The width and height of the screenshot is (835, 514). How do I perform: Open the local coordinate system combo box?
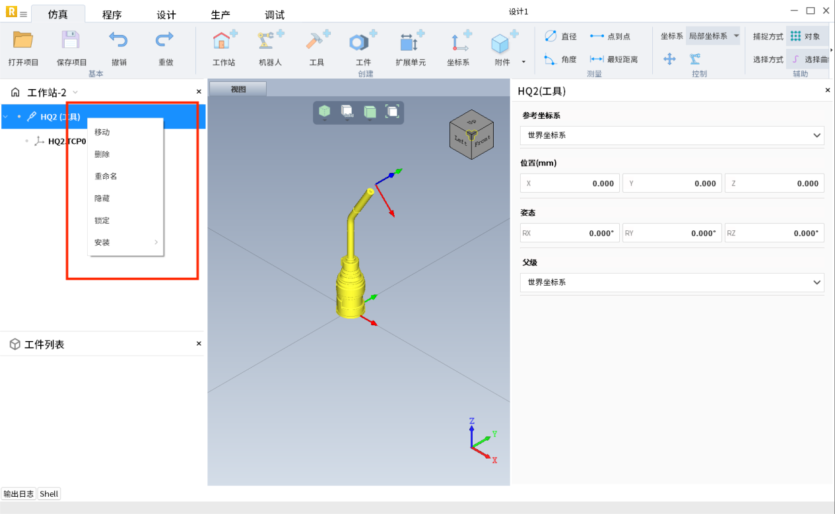tap(713, 36)
